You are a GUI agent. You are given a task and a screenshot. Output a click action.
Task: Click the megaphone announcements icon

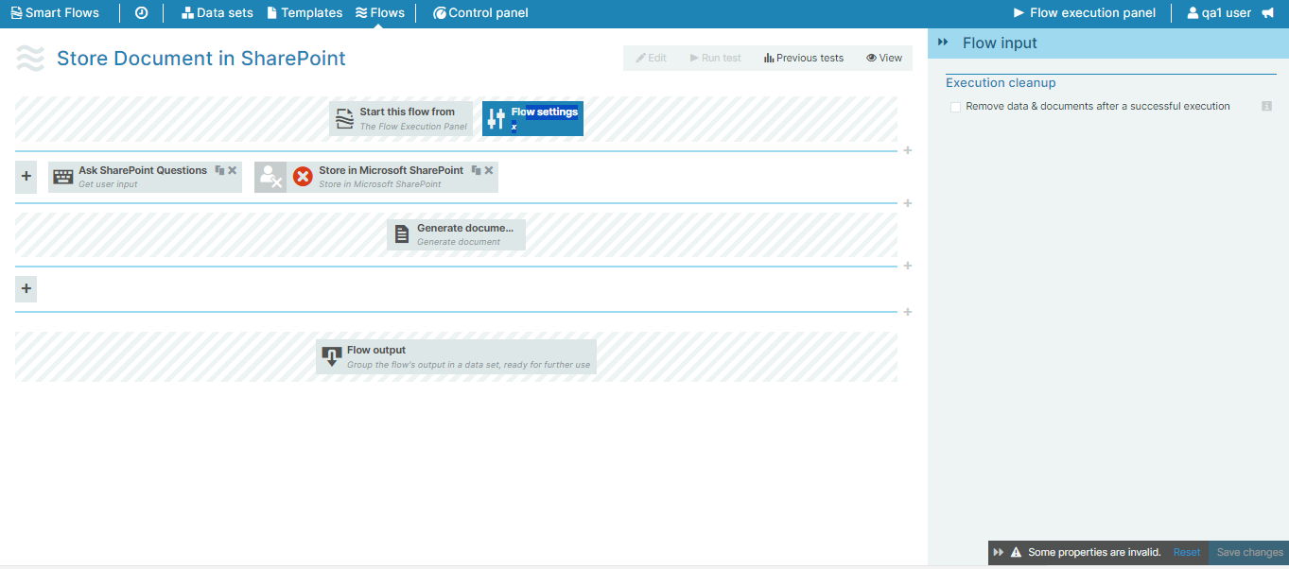(x=1268, y=13)
